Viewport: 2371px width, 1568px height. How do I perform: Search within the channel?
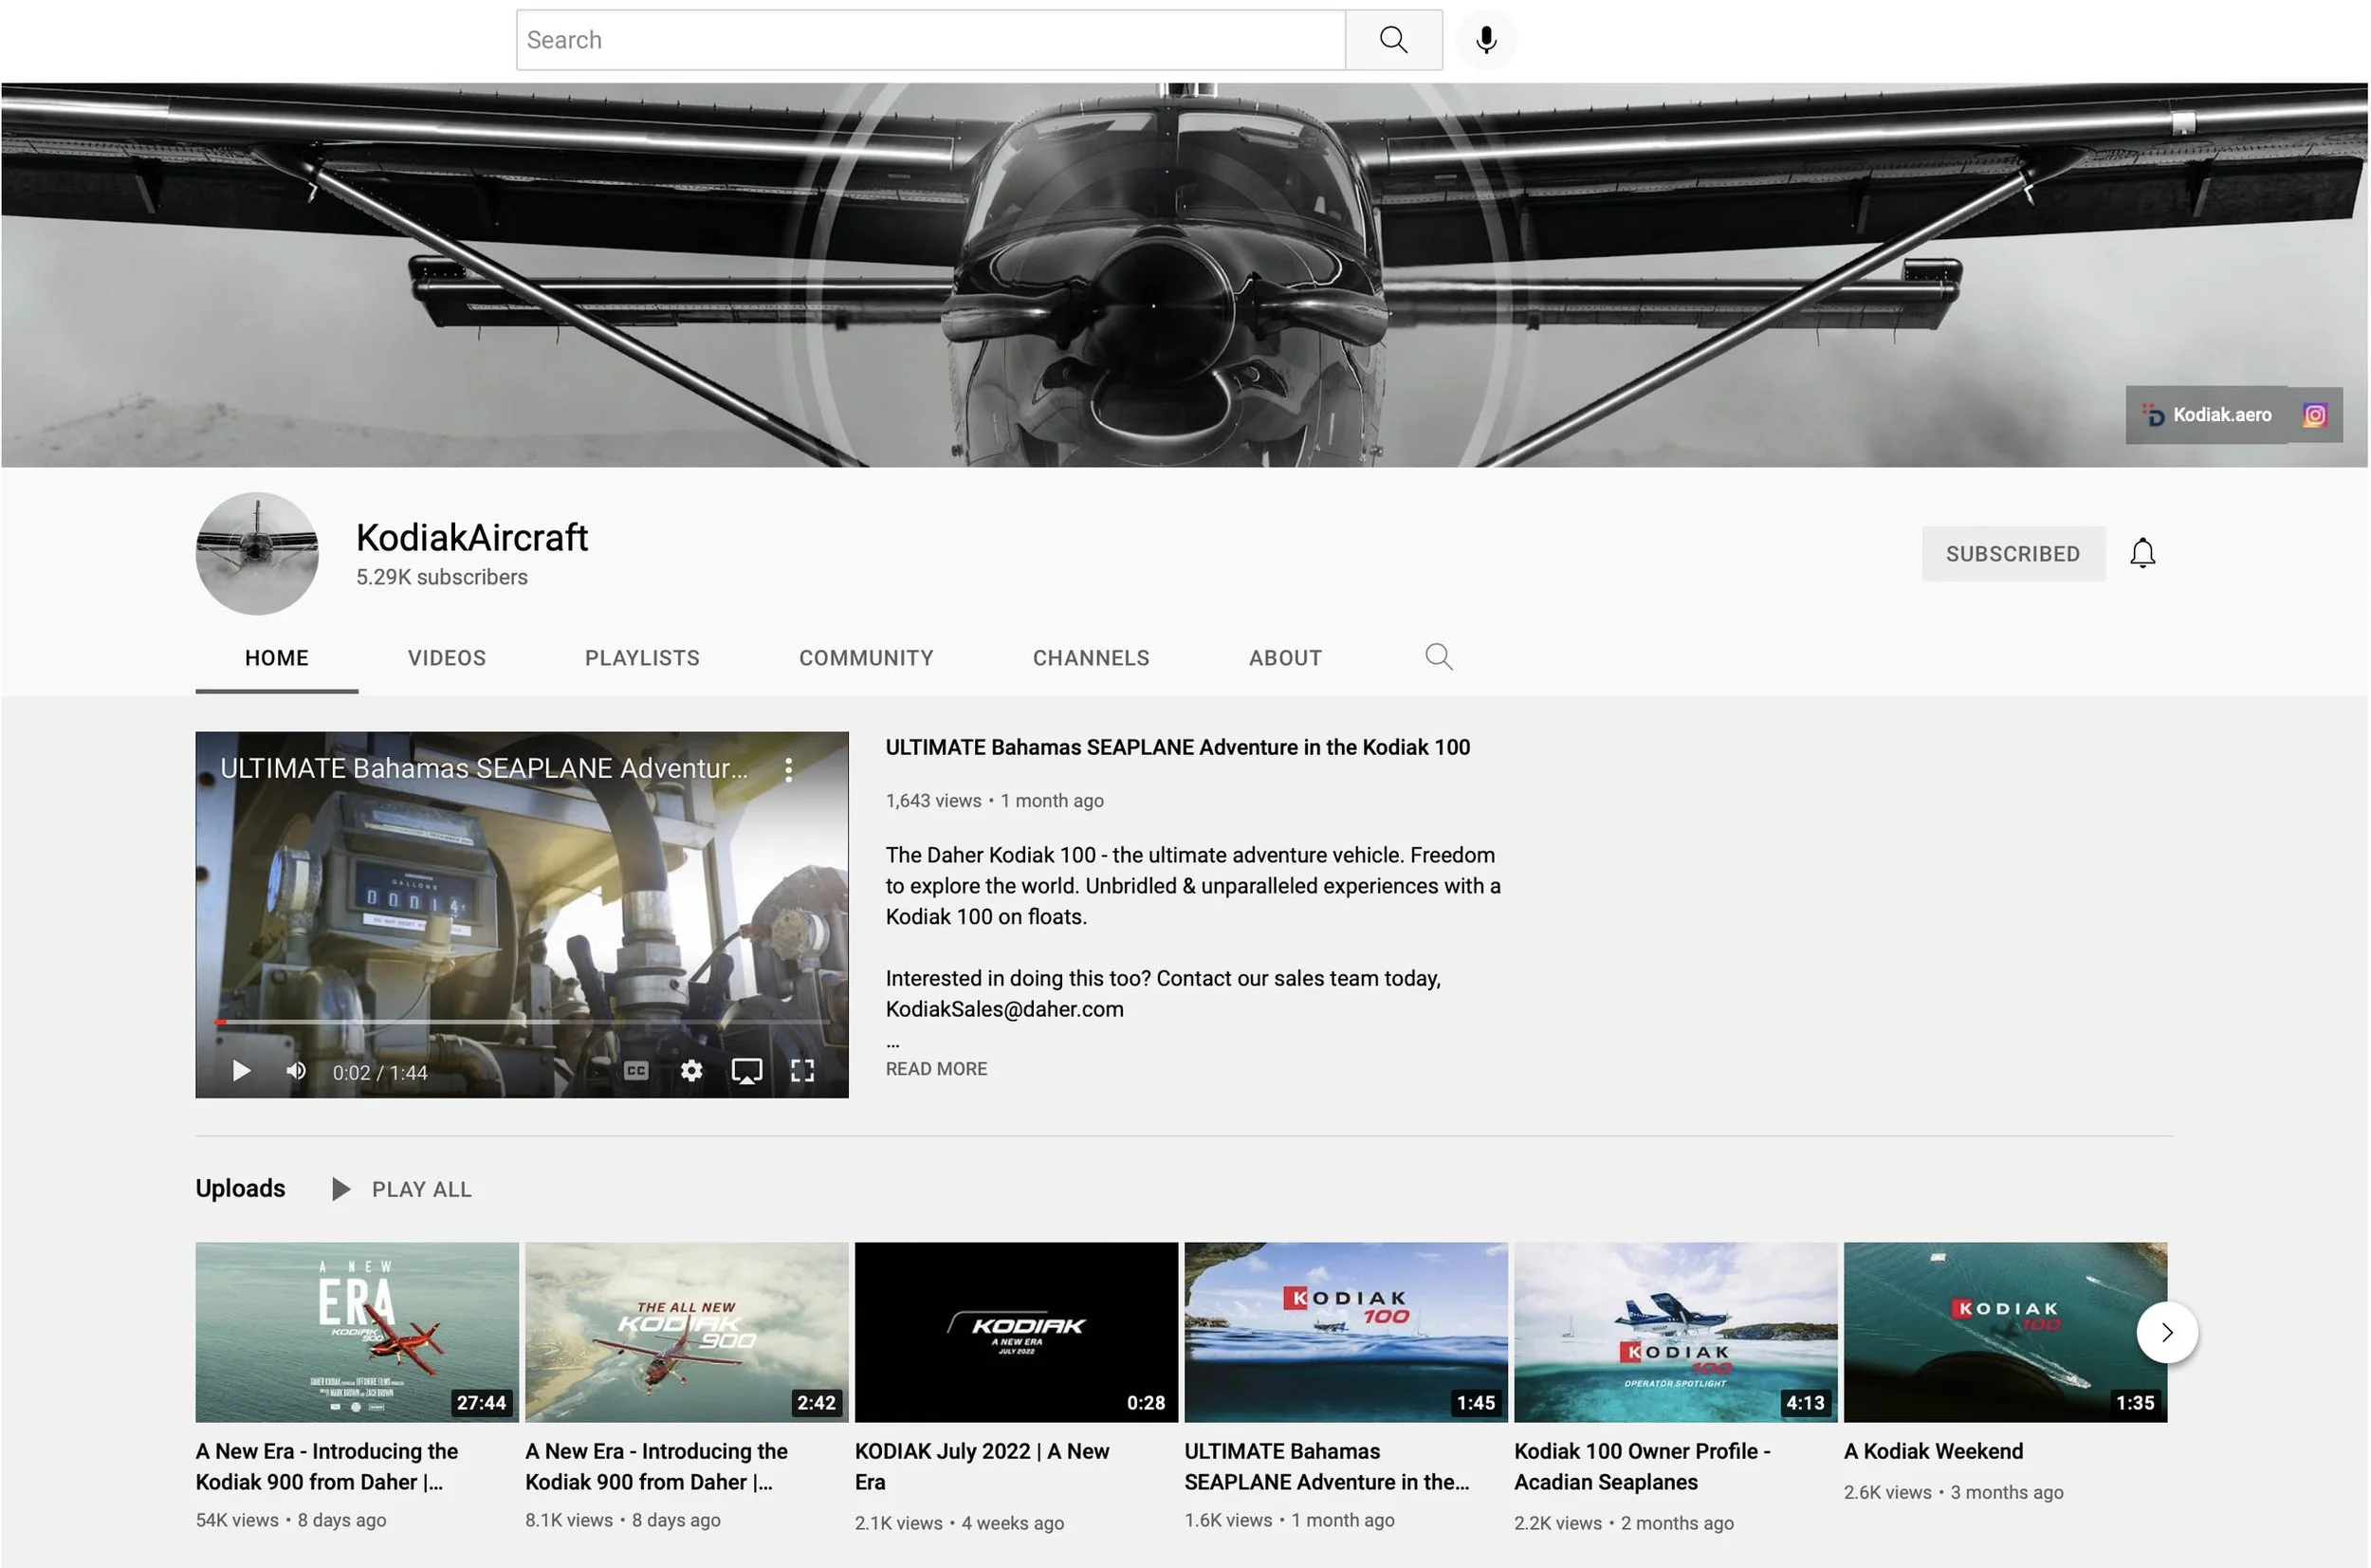click(1439, 657)
